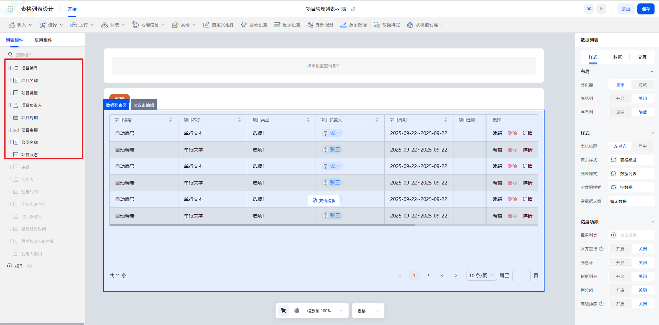This screenshot has width=659, height=325.
Task: Set 分页器 to 隐藏
Action: pyautogui.click(x=642, y=85)
